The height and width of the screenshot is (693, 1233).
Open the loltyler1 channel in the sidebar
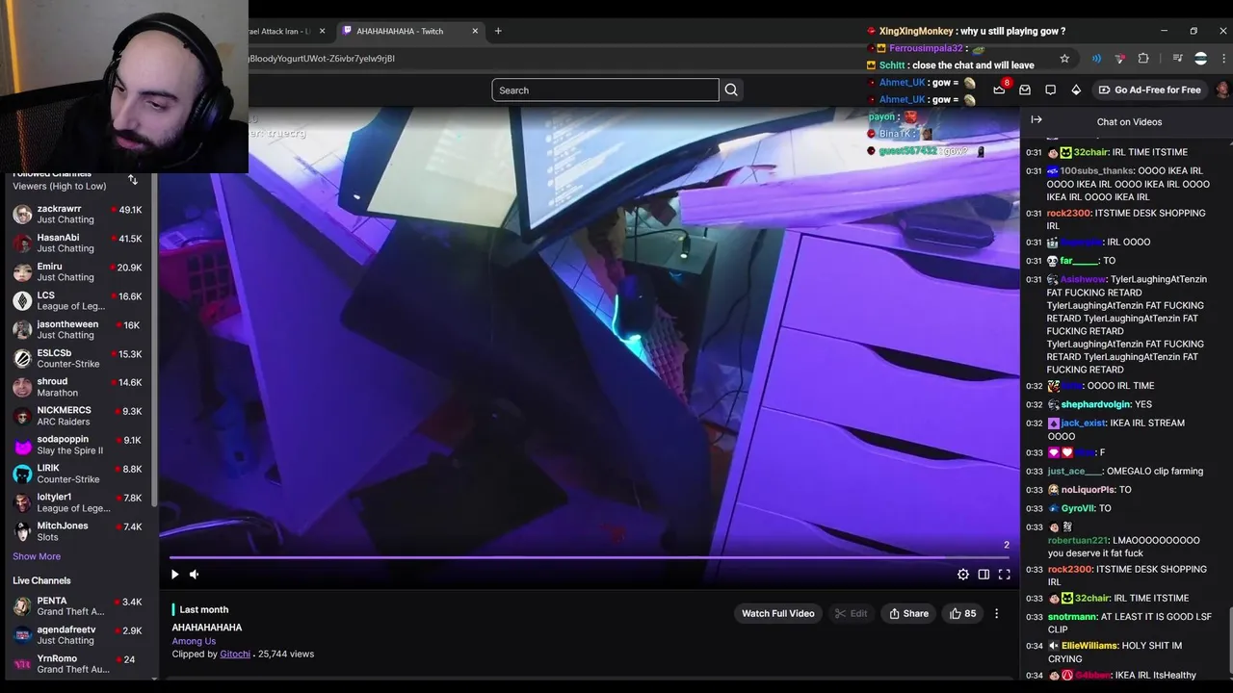click(x=79, y=502)
